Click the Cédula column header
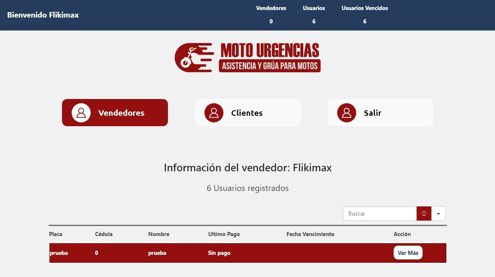495x277 pixels. point(104,234)
